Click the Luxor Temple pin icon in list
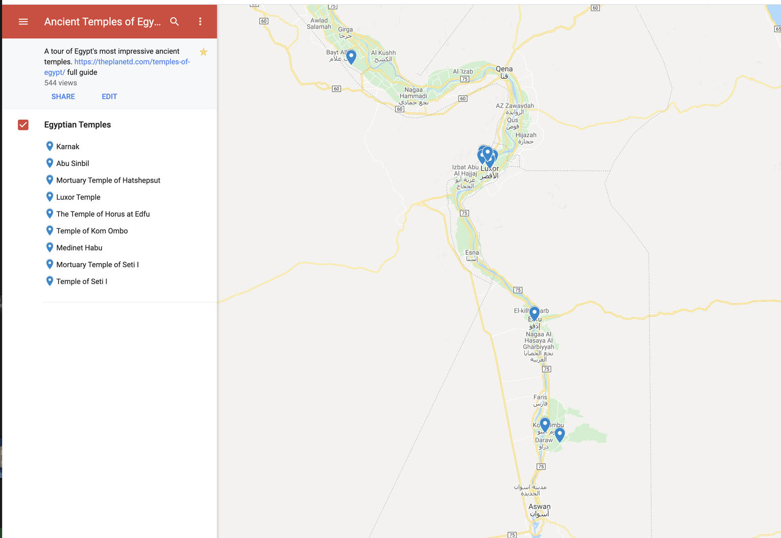 tap(49, 197)
